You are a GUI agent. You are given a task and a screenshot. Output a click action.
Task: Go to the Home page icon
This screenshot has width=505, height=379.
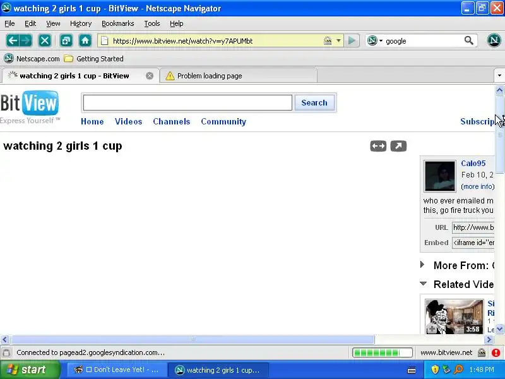click(85, 40)
